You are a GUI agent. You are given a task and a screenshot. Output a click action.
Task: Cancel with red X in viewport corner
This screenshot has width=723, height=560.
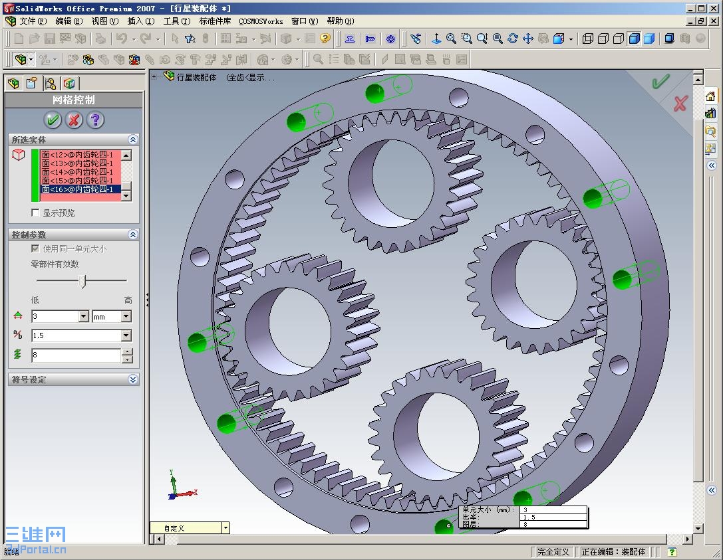[x=680, y=104]
